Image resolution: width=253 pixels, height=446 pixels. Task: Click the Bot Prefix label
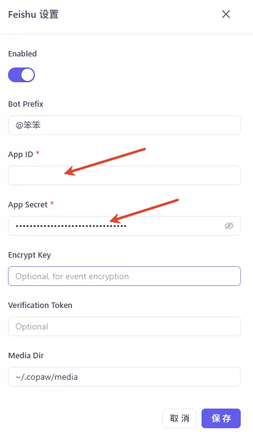pyautogui.click(x=26, y=104)
